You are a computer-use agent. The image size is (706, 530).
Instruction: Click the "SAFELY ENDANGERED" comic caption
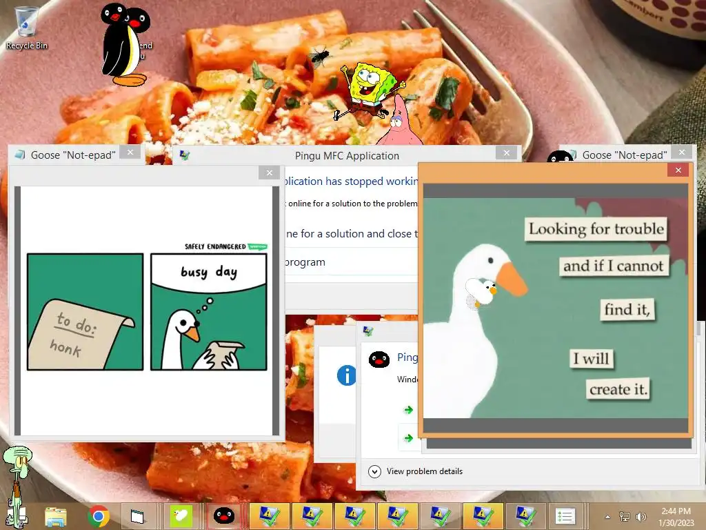pos(215,246)
